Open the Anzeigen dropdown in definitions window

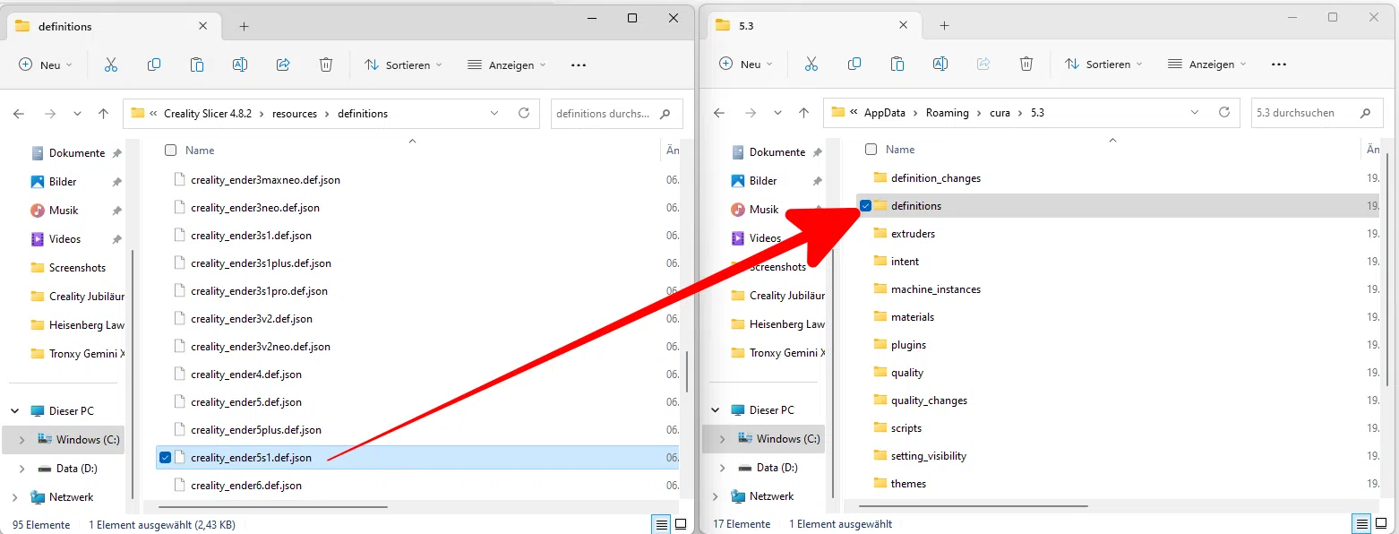[x=507, y=65]
